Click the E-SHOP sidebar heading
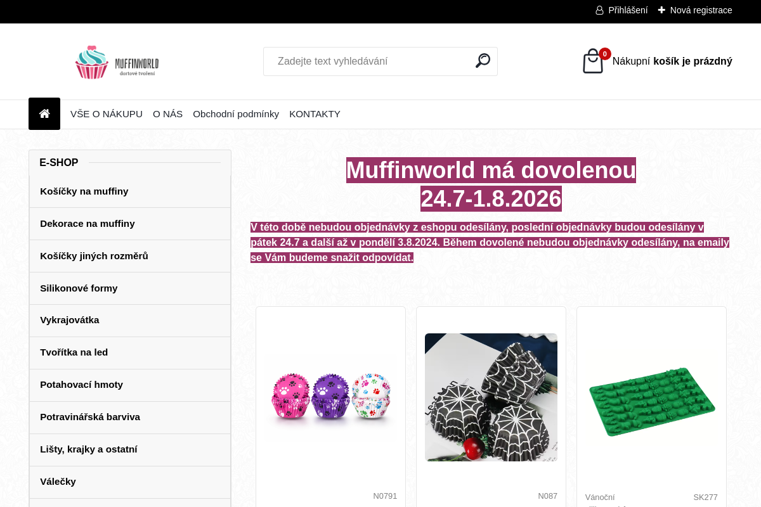Screen dimensions: 761x507 (x=59, y=163)
